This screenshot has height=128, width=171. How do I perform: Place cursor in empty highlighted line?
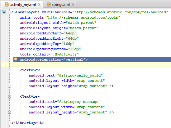(x=86, y=65)
